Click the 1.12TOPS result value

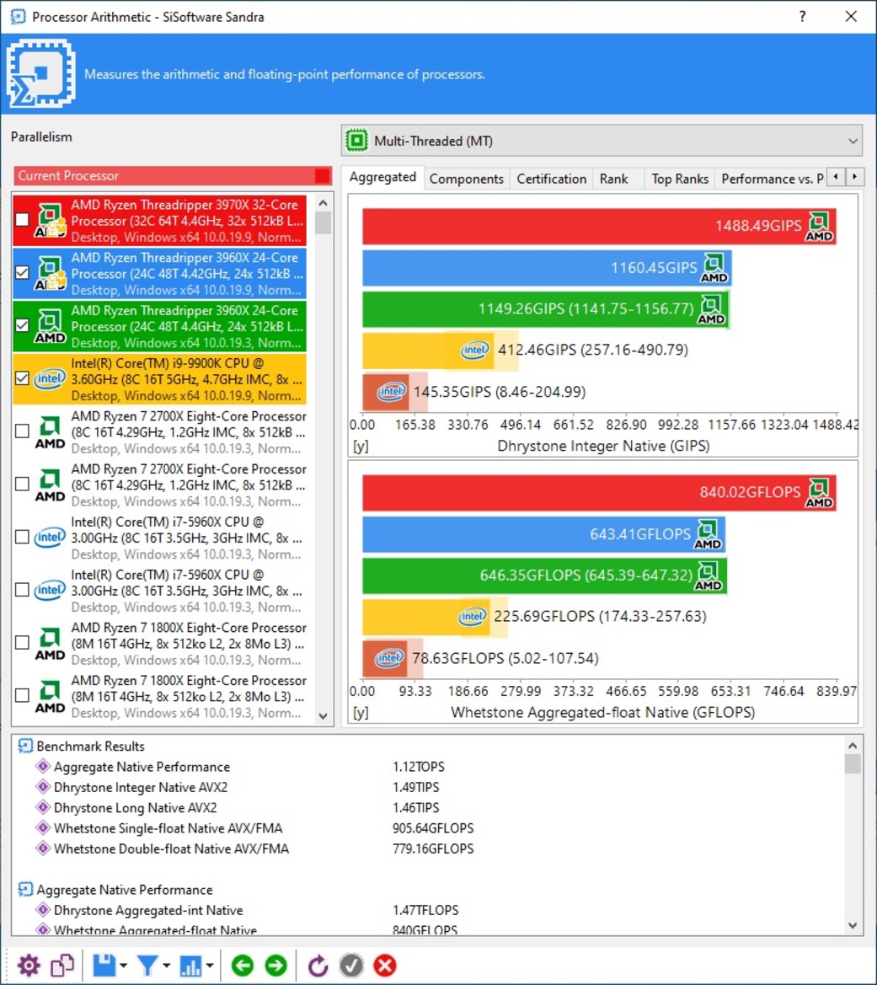coord(419,767)
